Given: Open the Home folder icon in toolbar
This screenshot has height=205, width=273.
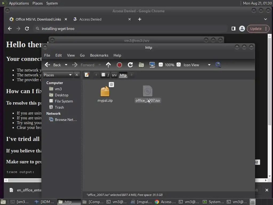Looking at the screenshot, I should coord(141,65).
